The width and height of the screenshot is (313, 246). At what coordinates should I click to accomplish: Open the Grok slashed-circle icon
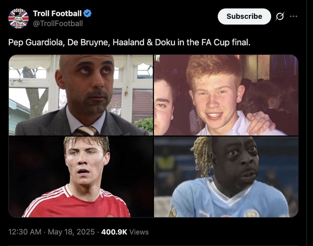(x=280, y=16)
